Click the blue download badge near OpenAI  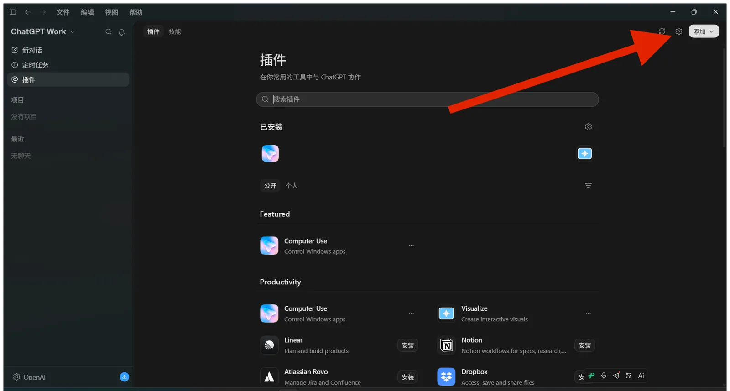click(x=125, y=377)
